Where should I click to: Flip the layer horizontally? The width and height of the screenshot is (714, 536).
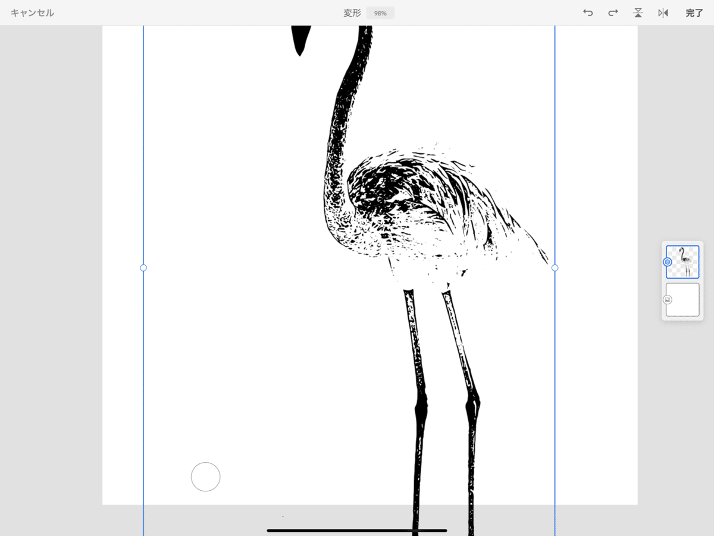[x=663, y=13]
